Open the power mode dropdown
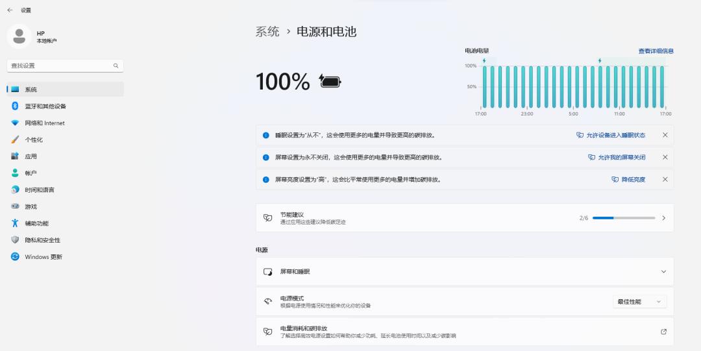Image resolution: width=701 pixels, height=351 pixels. coord(639,302)
